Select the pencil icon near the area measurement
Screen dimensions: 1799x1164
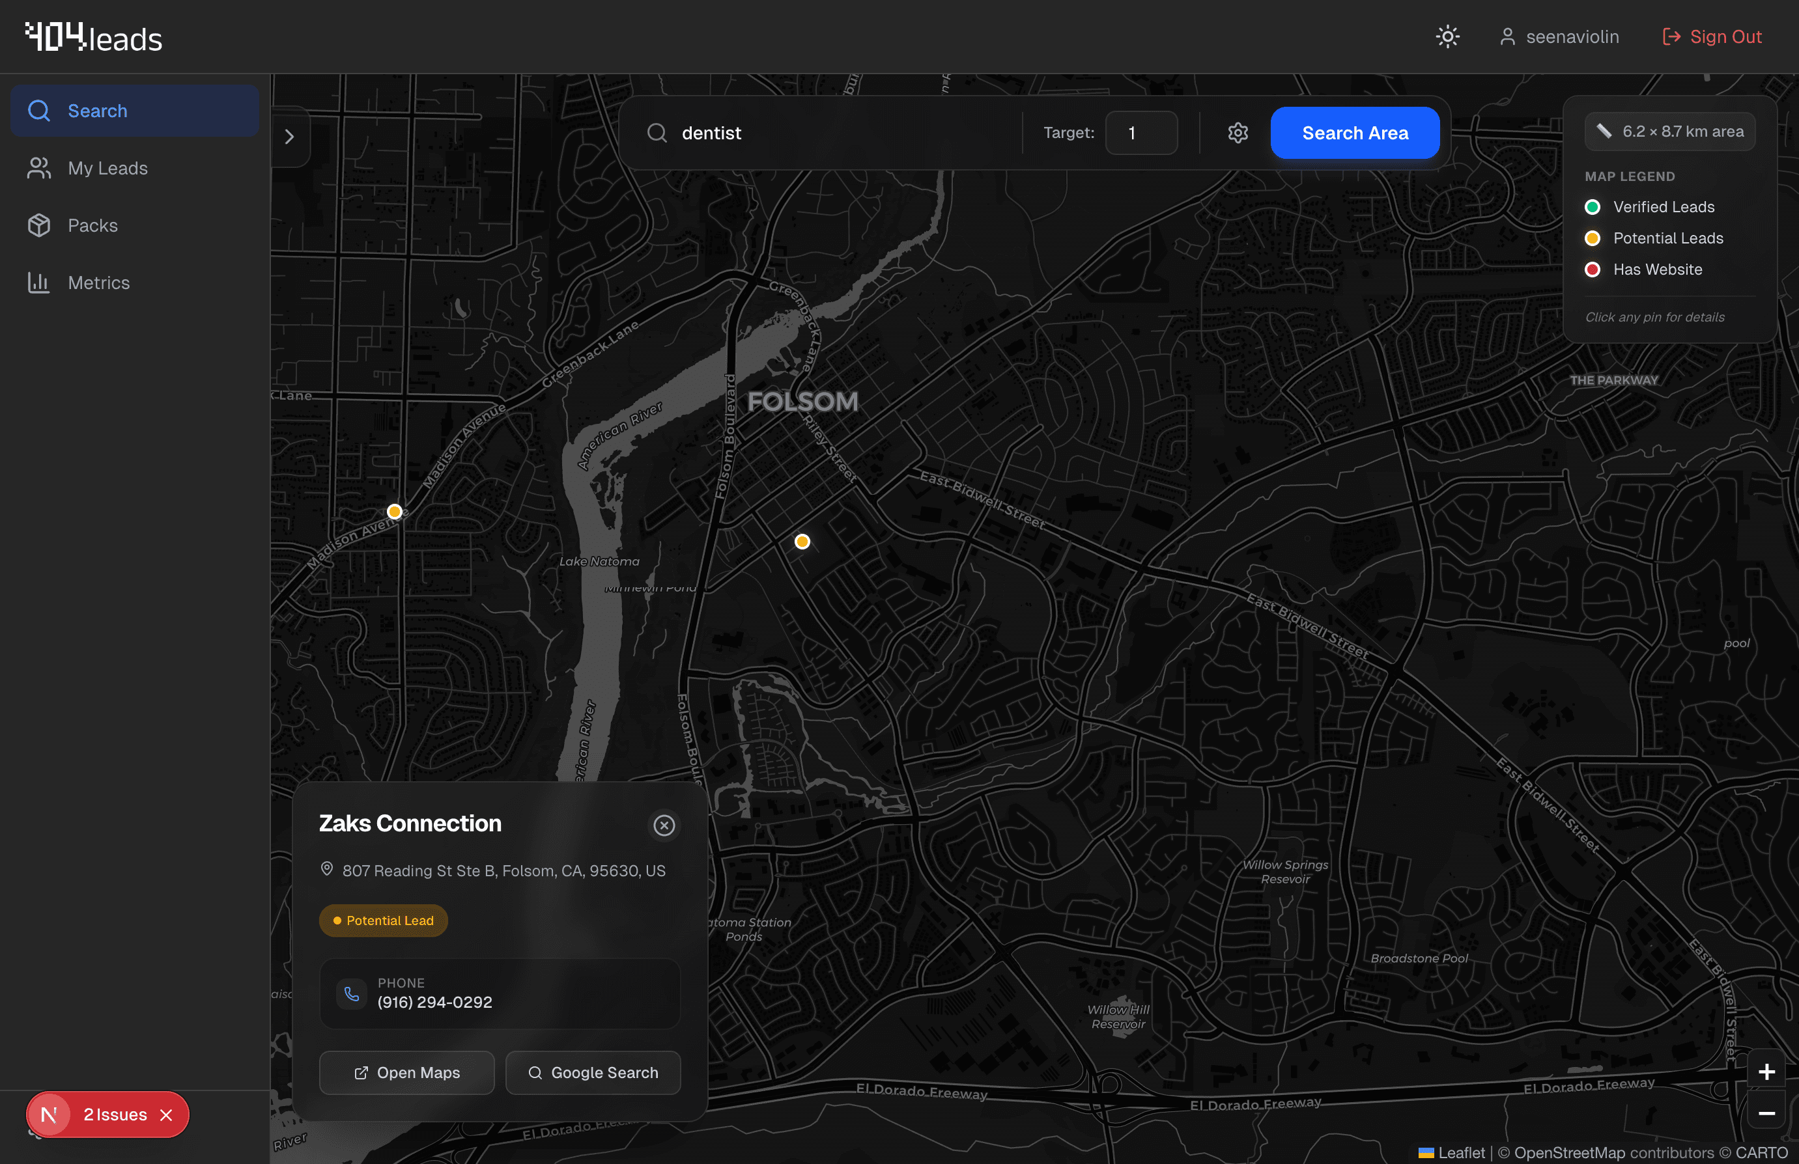1606,130
